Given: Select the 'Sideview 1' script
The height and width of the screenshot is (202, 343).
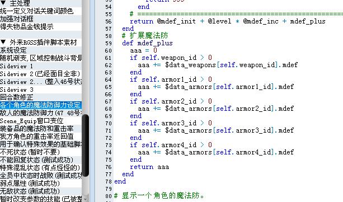Looking at the screenshot, I should coord(41,66).
